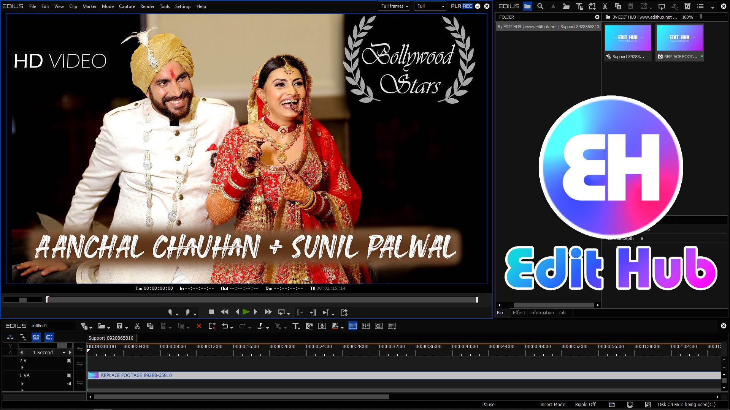The height and width of the screenshot is (410, 730).
Task: Open the Render menu
Action: click(x=147, y=6)
